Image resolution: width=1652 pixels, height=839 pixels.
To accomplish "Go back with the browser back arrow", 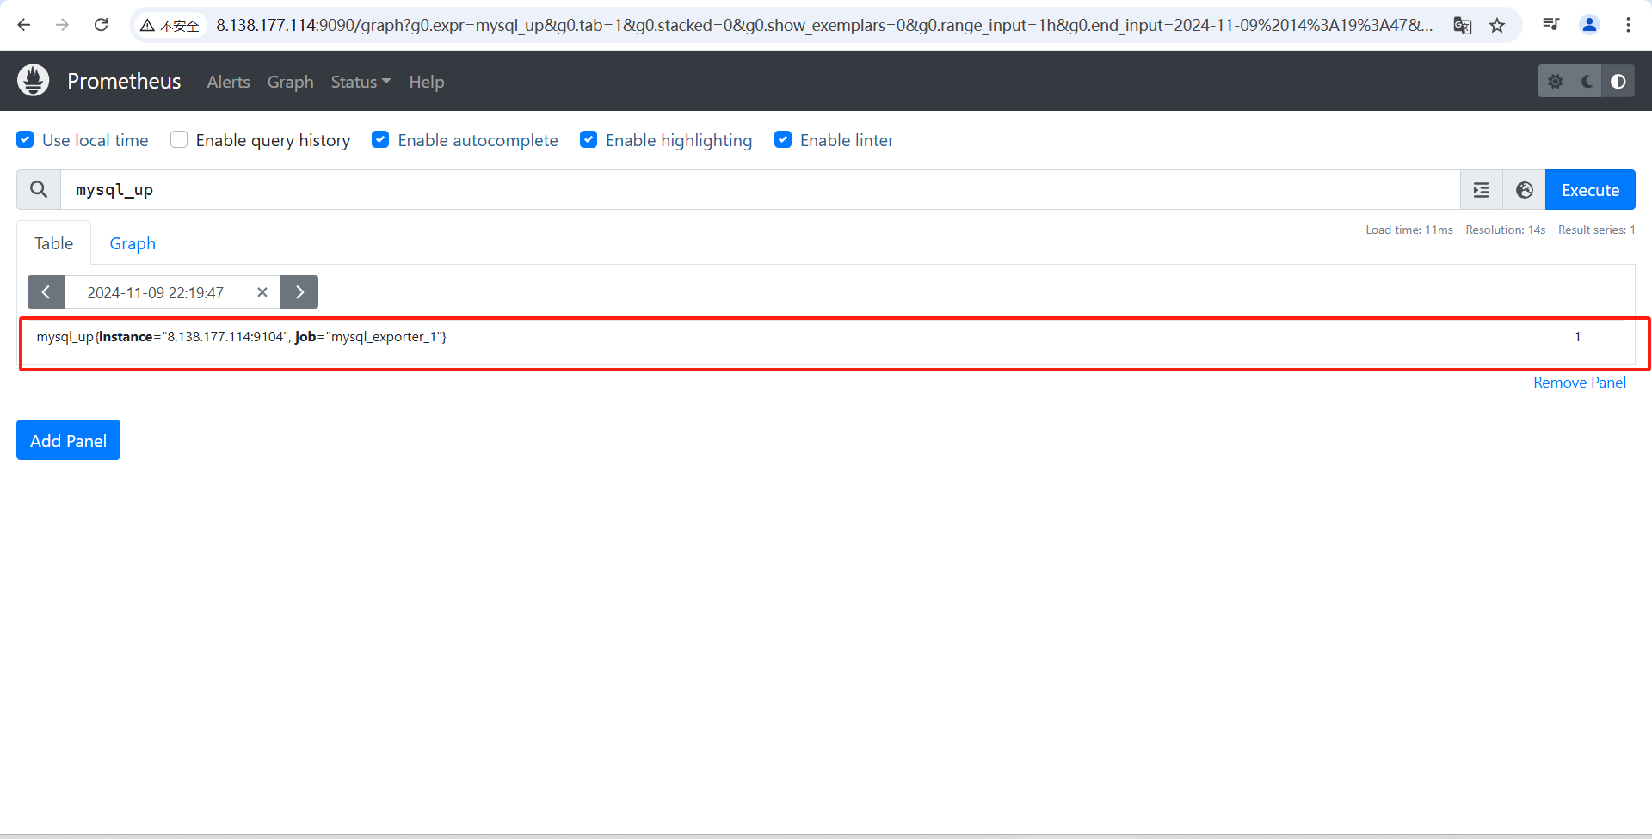I will (x=24, y=25).
